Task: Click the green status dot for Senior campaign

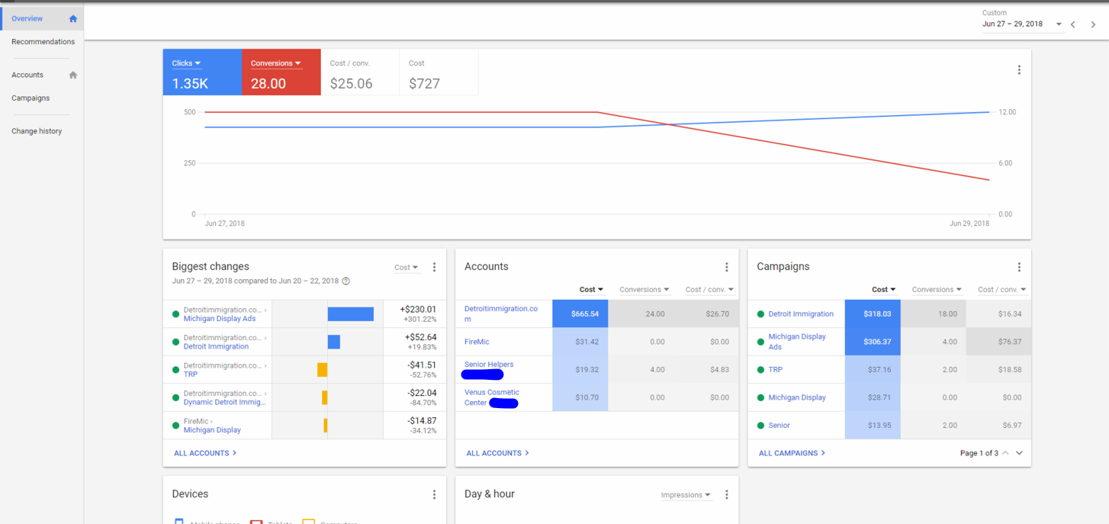Action: 760,426
